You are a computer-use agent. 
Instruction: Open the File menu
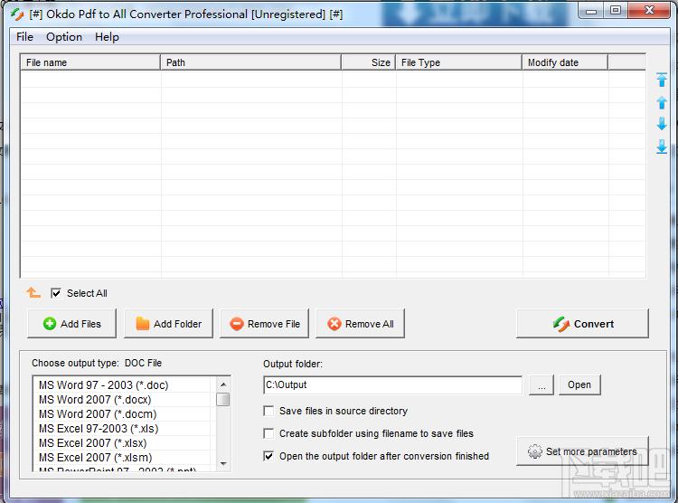[x=24, y=37]
